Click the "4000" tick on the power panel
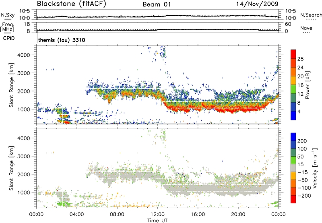Viewport: 322px width, 223px height. point(24,55)
